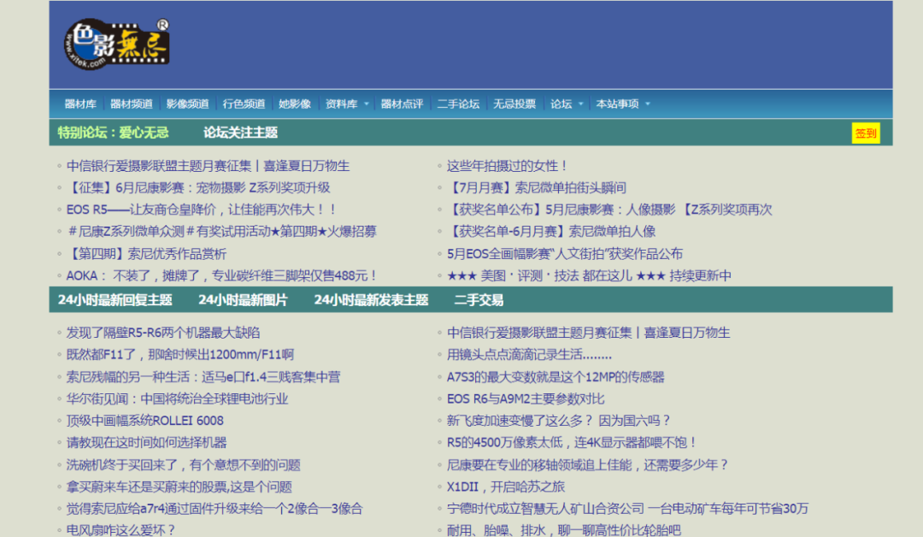Open A7S3的最大变数 12MP传感器 thread

coord(556,377)
